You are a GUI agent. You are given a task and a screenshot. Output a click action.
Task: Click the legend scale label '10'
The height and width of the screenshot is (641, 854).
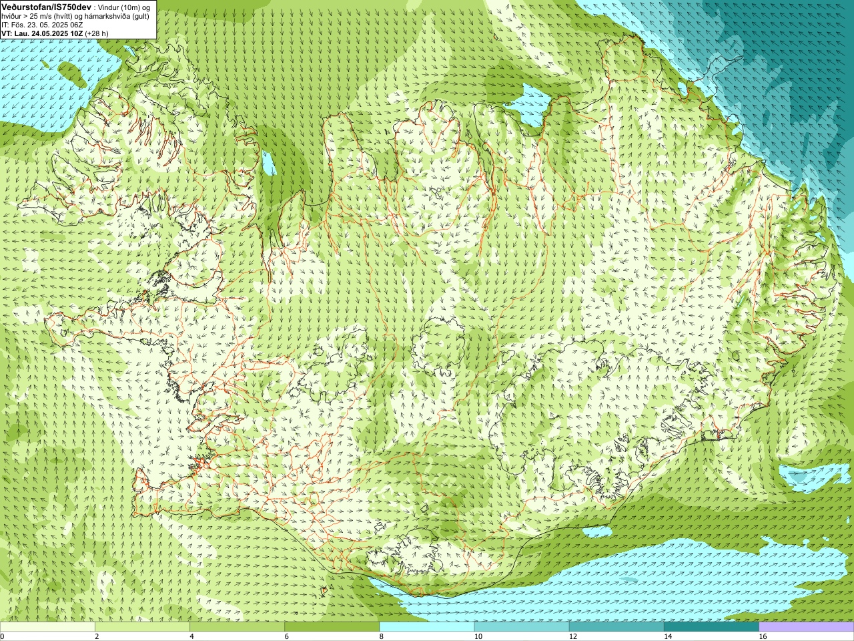point(478,636)
